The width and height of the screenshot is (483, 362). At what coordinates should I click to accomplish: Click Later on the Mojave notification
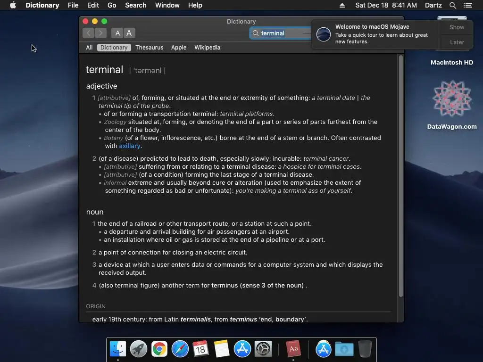pos(457,42)
